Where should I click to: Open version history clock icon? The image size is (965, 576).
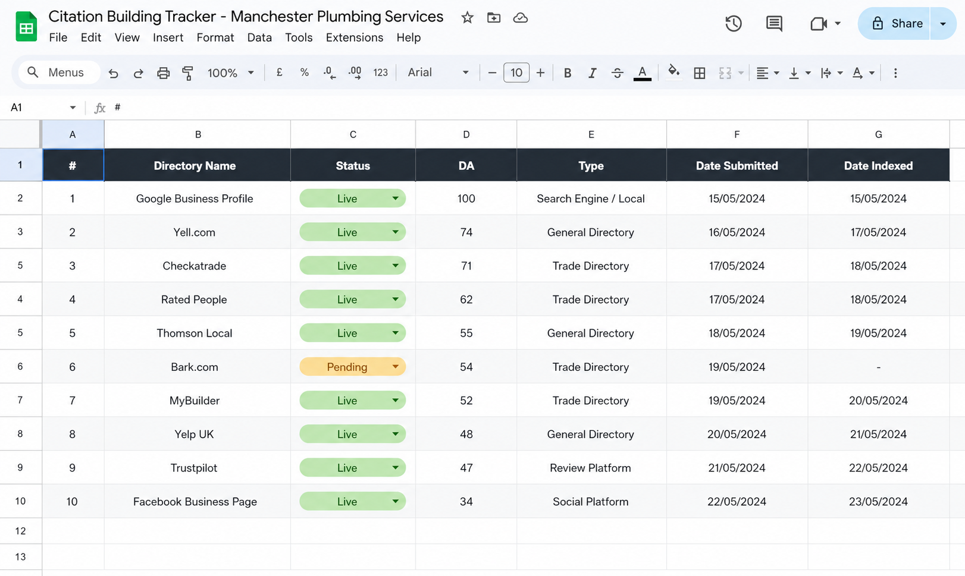(734, 24)
